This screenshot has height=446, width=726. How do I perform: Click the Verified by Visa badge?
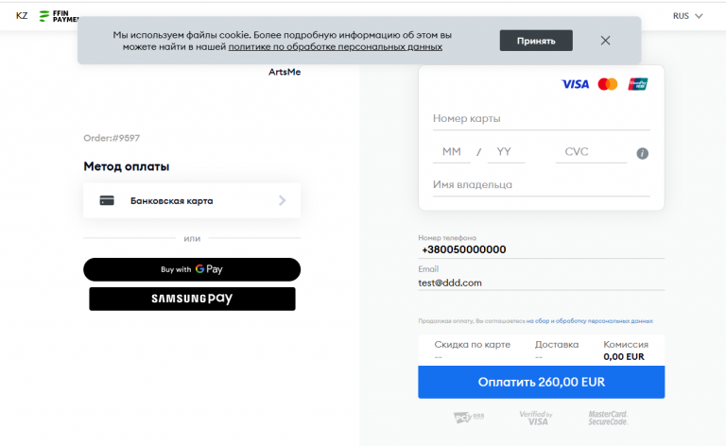(534, 418)
